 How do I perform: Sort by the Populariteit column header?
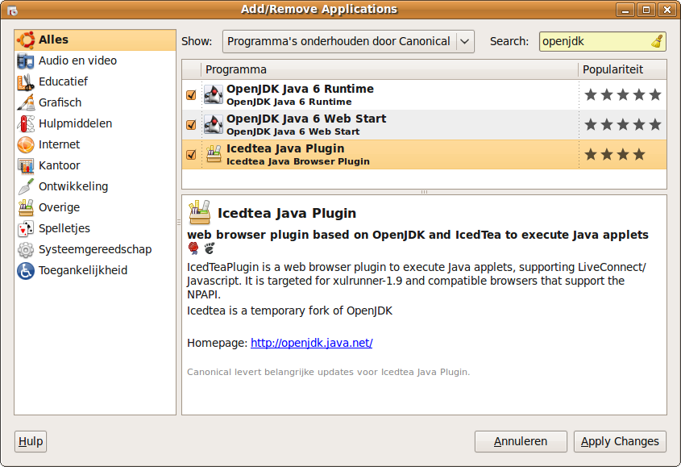click(x=622, y=69)
